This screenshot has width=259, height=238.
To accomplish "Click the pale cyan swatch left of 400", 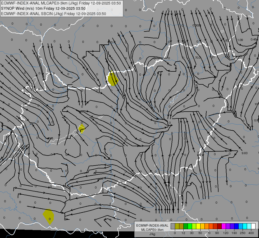I will [249, 226].
